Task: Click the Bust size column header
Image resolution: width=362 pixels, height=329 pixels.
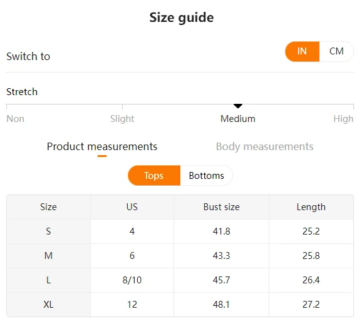Action: (222, 207)
